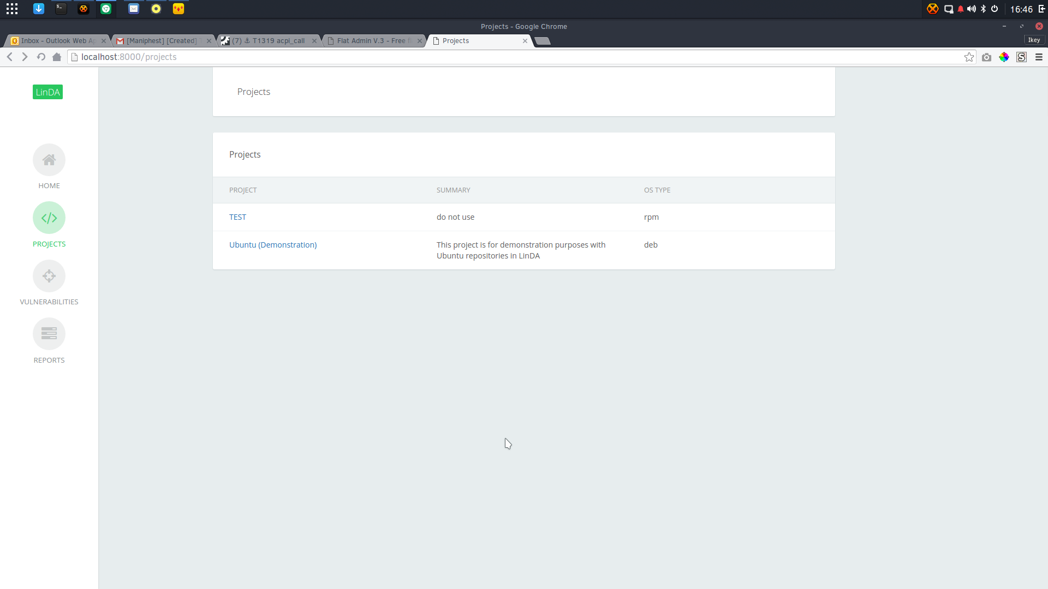The height and width of the screenshot is (589, 1048).
Task: Open the Chrome hamburger menu
Action: (1039, 57)
